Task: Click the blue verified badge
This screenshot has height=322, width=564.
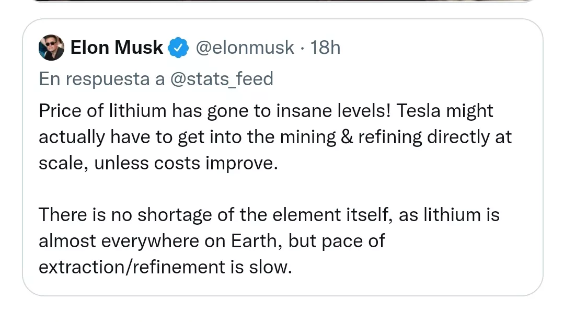Action: point(178,48)
